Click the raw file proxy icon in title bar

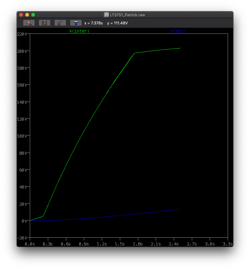click(106, 15)
